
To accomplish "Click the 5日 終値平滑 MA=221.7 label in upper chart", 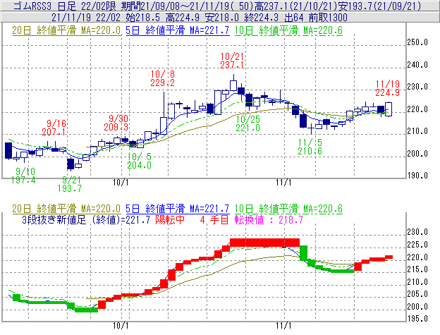I will [178, 30].
